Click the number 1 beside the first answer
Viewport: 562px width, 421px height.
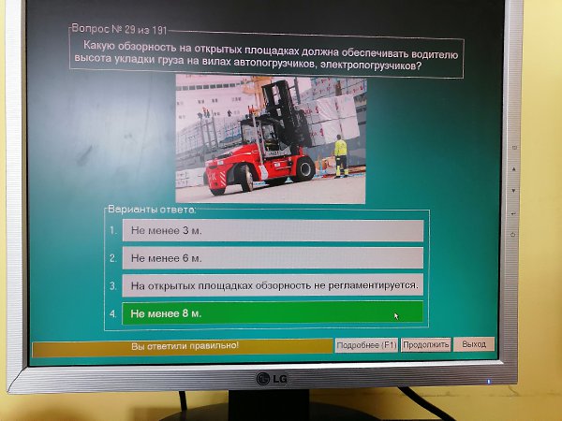pos(112,230)
